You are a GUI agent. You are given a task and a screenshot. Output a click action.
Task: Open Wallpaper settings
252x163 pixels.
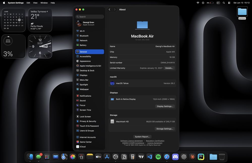click(89, 89)
